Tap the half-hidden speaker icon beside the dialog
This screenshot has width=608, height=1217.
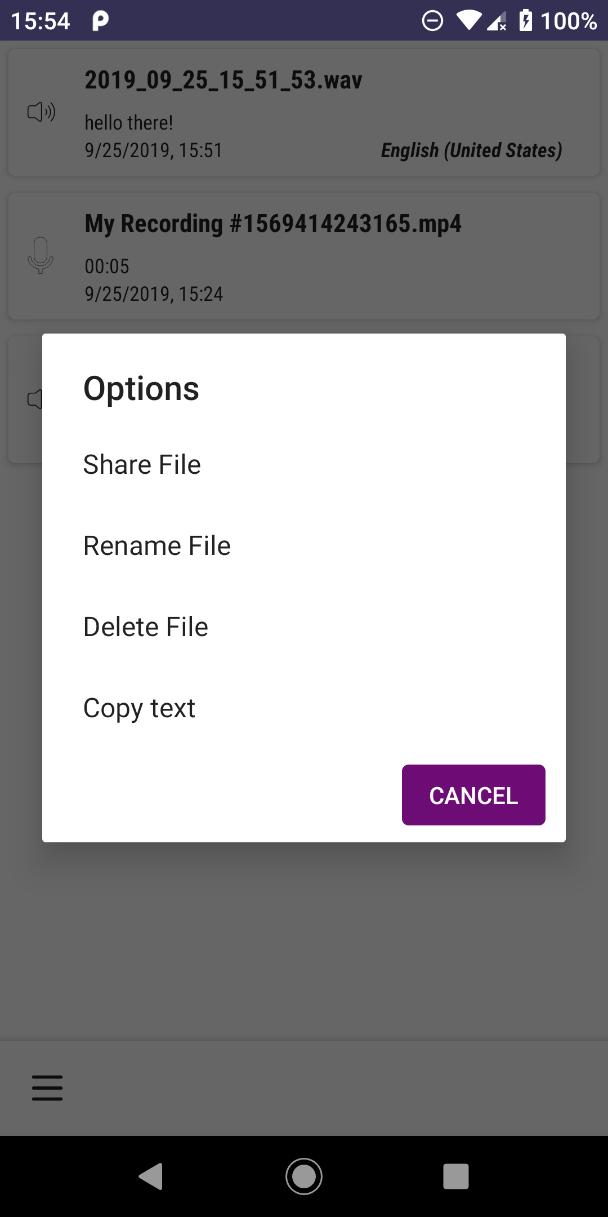click(34, 399)
